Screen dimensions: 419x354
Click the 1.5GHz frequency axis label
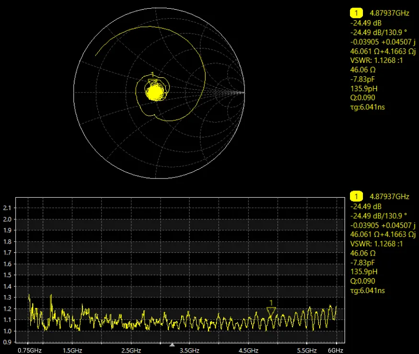click(72, 350)
